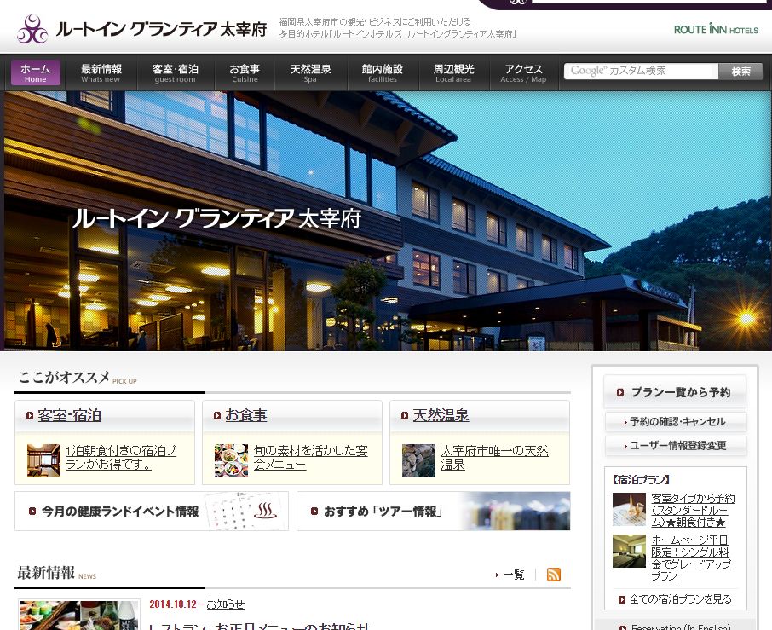
Task: Click the ROUTE INN HOTELS logo
Action: (715, 30)
